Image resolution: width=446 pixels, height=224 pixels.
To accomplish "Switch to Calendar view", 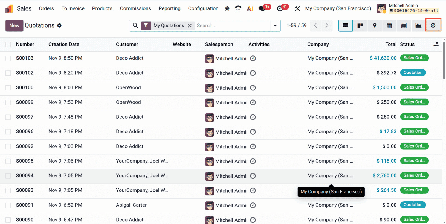I will pos(389,25).
